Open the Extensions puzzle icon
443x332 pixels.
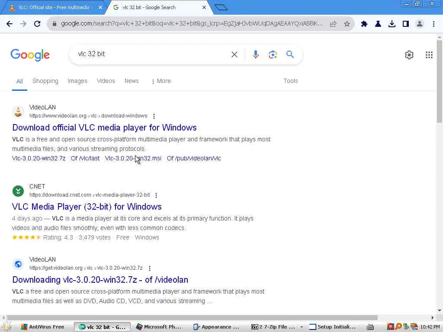tap(364, 24)
